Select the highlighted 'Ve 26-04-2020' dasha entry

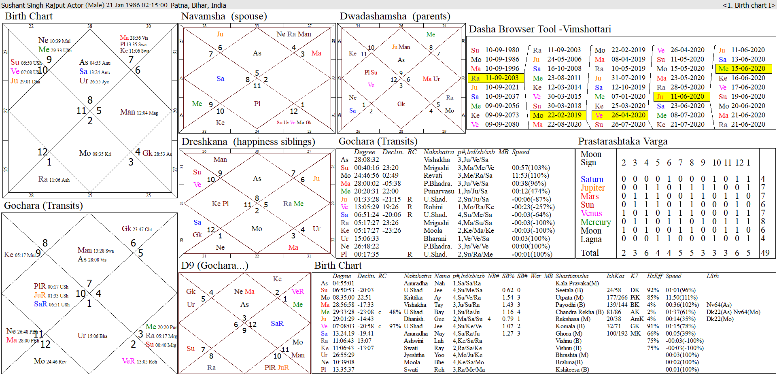620,115
